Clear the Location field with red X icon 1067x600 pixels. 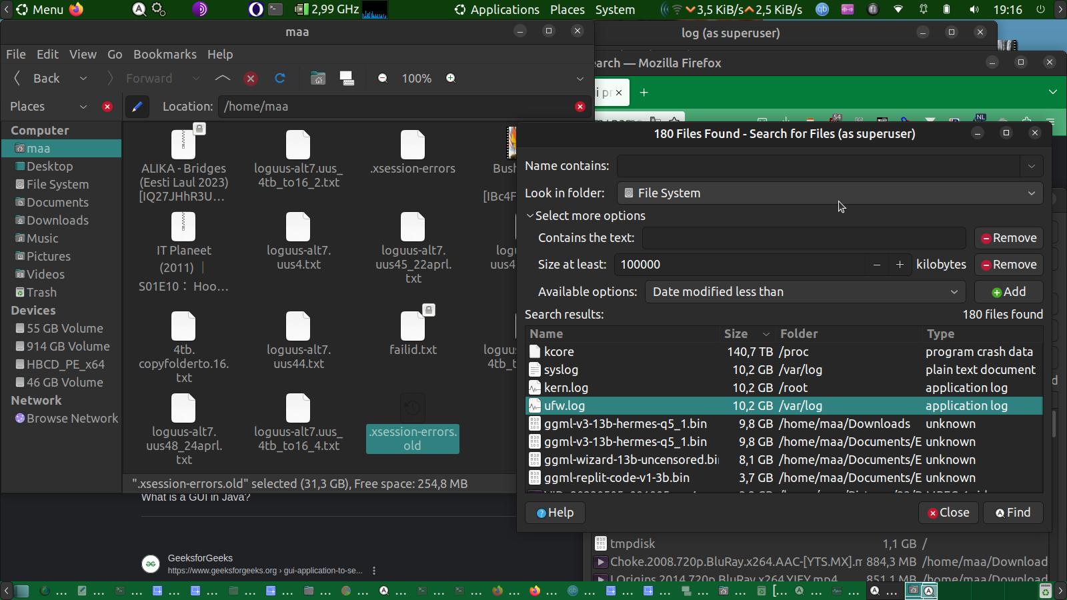tap(580, 107)
